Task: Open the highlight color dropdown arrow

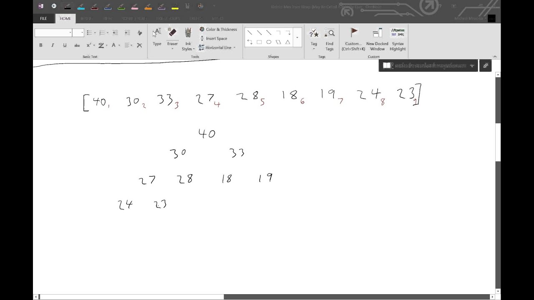Action: (107, 45)
